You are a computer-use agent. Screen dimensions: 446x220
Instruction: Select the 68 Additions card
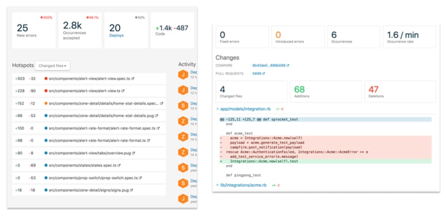pos(326,92)
